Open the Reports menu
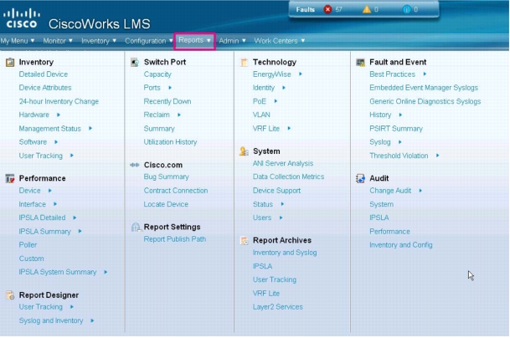Image resolution: width=510 pixels, height=338 pixels. [x=194, y=40]
